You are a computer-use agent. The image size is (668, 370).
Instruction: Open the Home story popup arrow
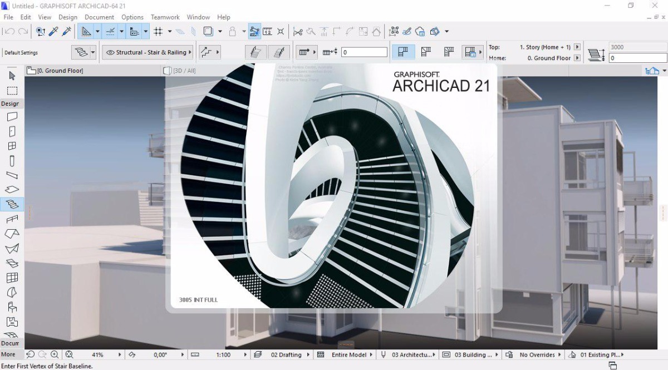tap(577, 58)
